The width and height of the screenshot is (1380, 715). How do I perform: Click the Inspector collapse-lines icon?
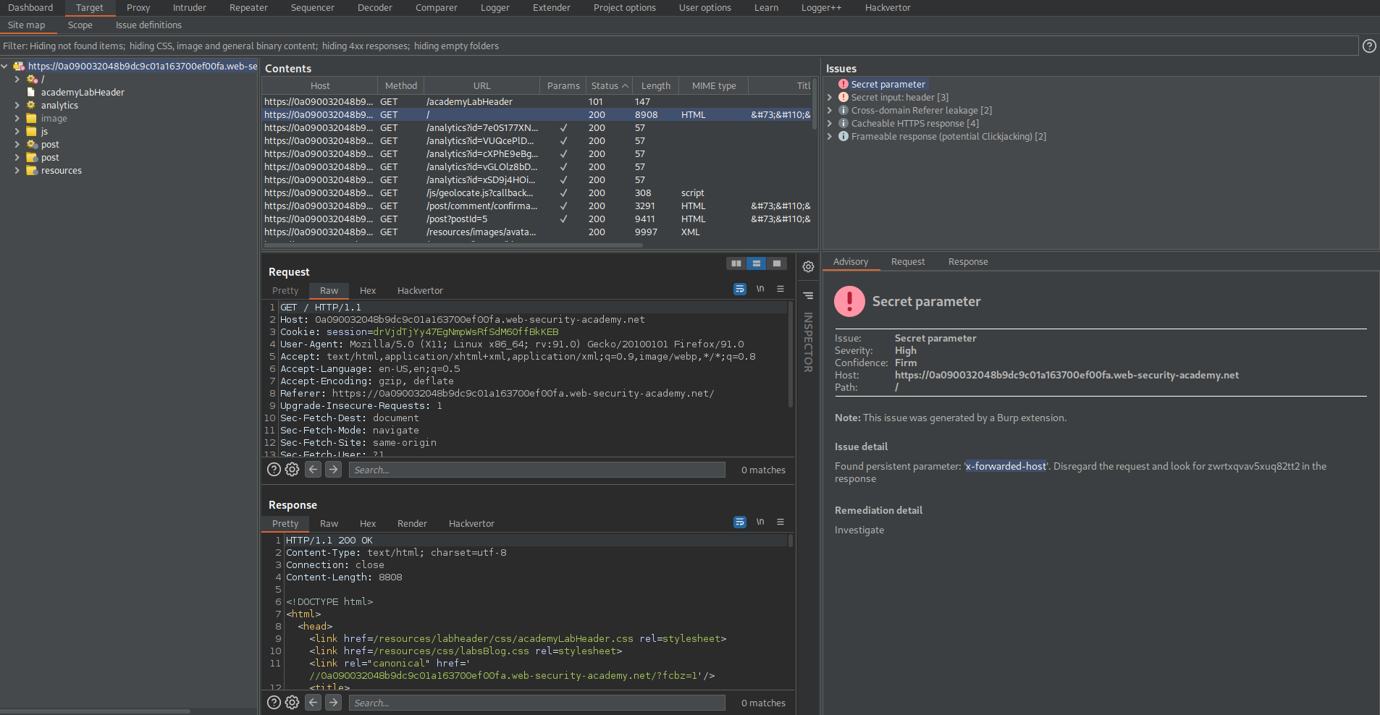click(x=808, y=295)
